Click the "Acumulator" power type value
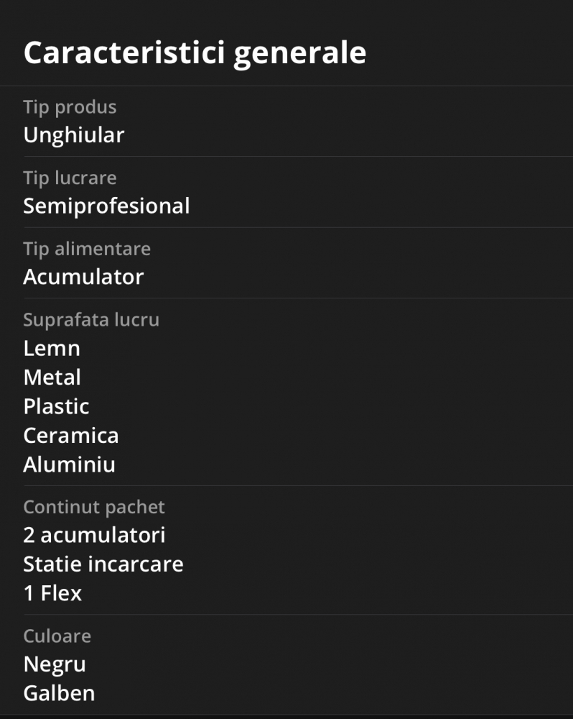 tap(83, 277)
